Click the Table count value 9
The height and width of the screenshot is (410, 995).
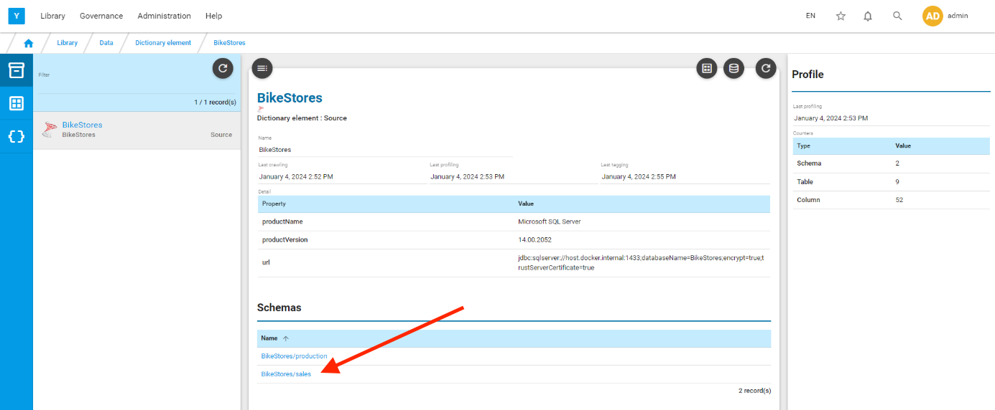tap(897, 182)
